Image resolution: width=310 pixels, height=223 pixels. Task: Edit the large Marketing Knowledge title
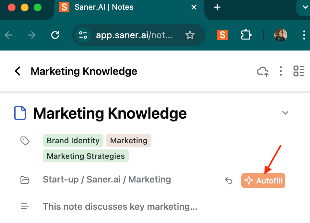point(110,113)
